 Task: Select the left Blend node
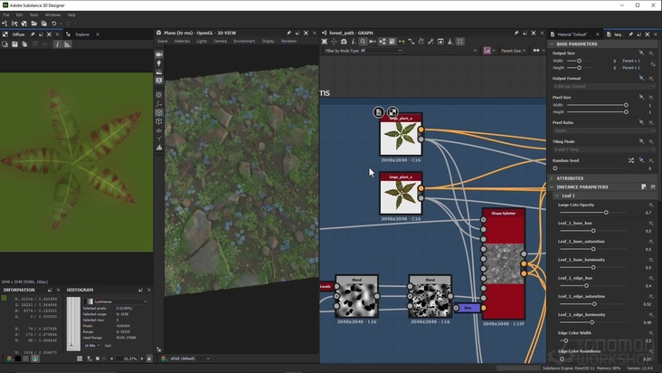tap(356, 297)
